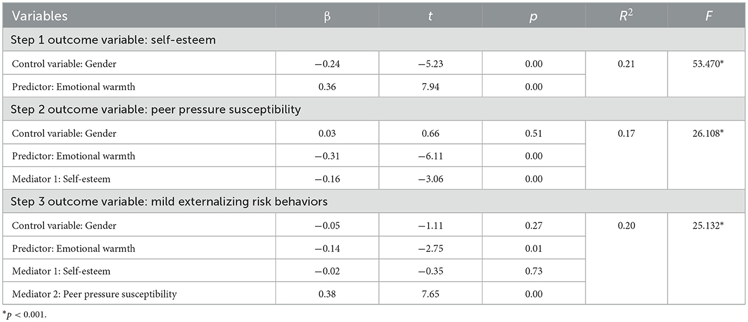The image size is (748, 322).
Task: Click the β value 0.38 cell
Action: [x=327, y=294]
